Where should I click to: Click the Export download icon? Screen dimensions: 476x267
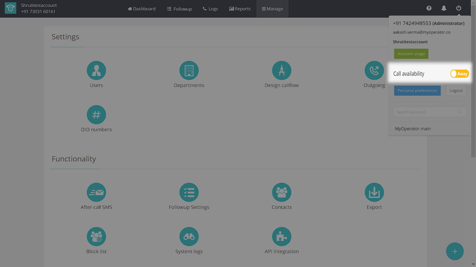[x=374, y=192]
